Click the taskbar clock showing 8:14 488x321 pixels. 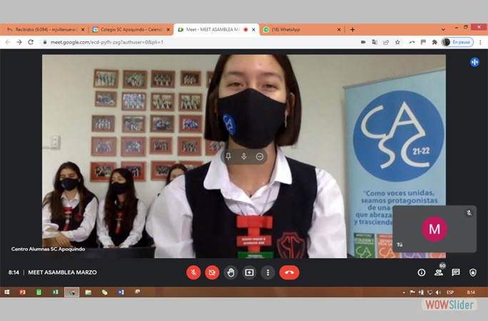pyautogui.click(x=471, y=292)
